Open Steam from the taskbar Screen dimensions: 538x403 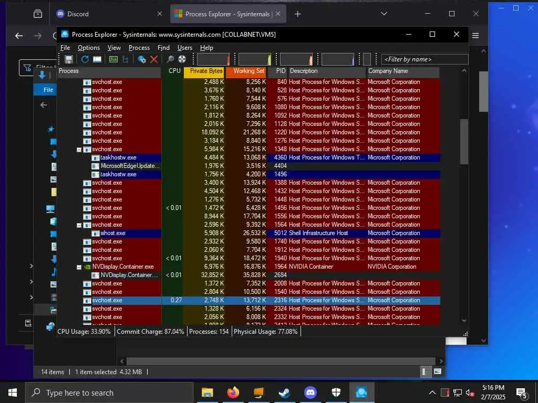(284, 393)
